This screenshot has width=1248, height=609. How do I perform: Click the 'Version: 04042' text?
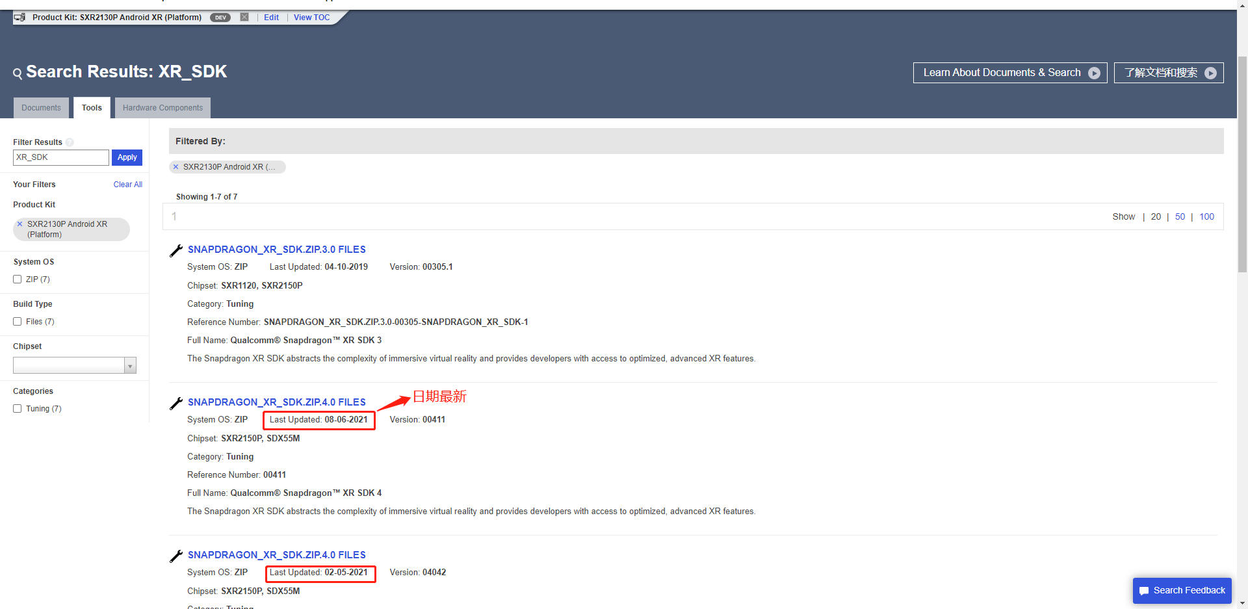(418, 573)
